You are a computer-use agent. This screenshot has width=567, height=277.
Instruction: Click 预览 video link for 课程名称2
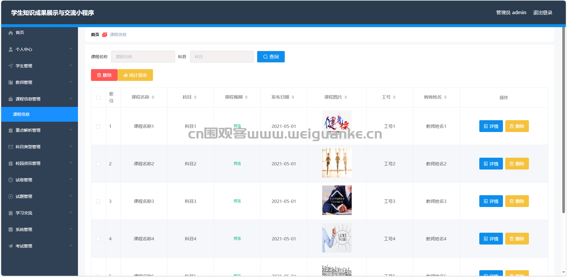tap(237, 164)
